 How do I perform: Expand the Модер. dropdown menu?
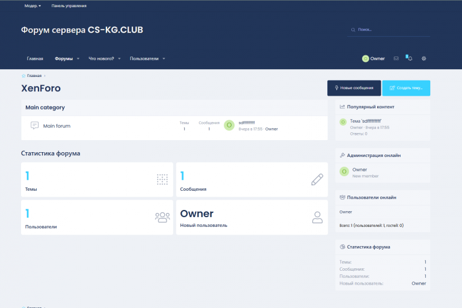coord(32,6)
